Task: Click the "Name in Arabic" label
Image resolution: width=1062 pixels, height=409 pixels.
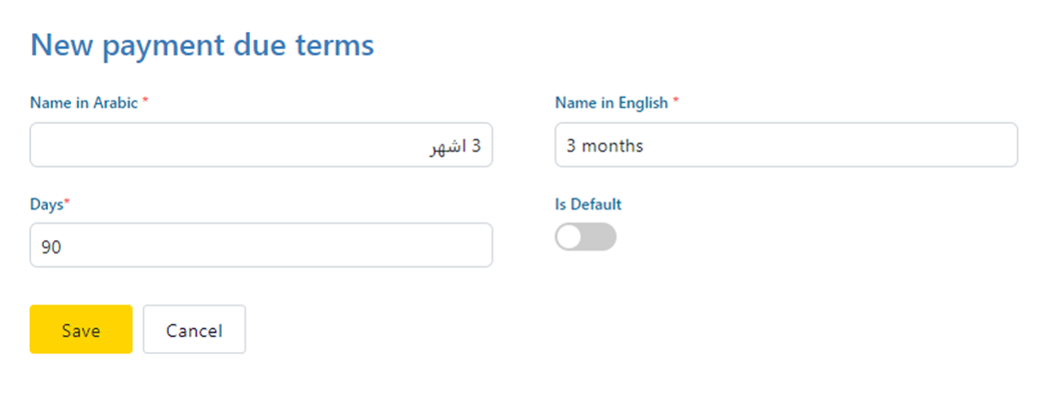Action: pos(84,102)
